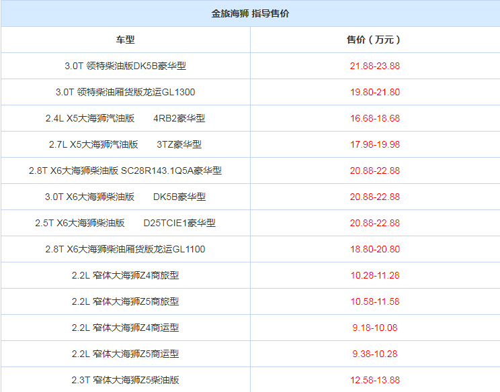This screenshot has width=500, height=392.
Task: Click price 9.38-10.28
Action: 375,353
